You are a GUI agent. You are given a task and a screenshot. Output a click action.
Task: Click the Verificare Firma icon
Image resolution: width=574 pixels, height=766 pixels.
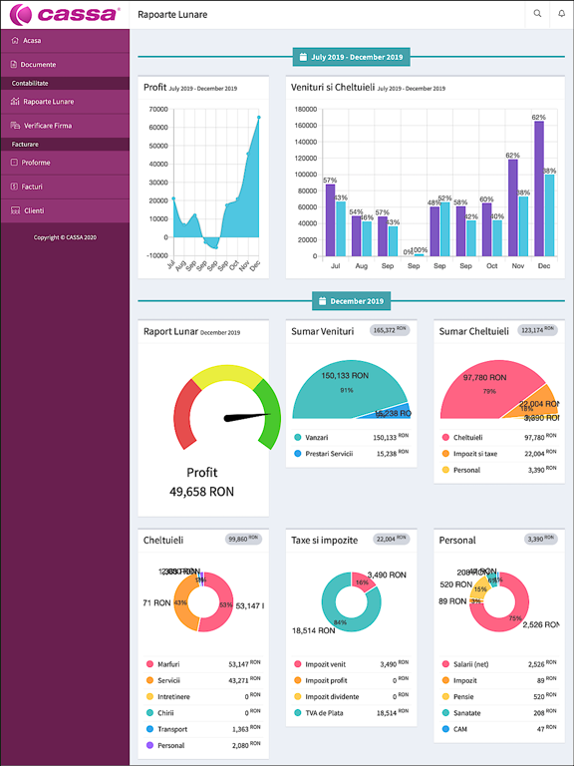tap(15, 126)
